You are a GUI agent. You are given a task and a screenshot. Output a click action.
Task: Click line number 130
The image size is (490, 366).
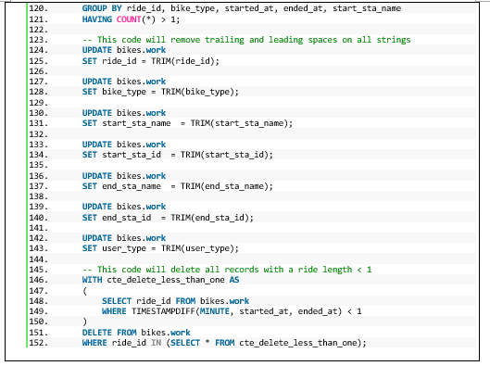[39, 113]
